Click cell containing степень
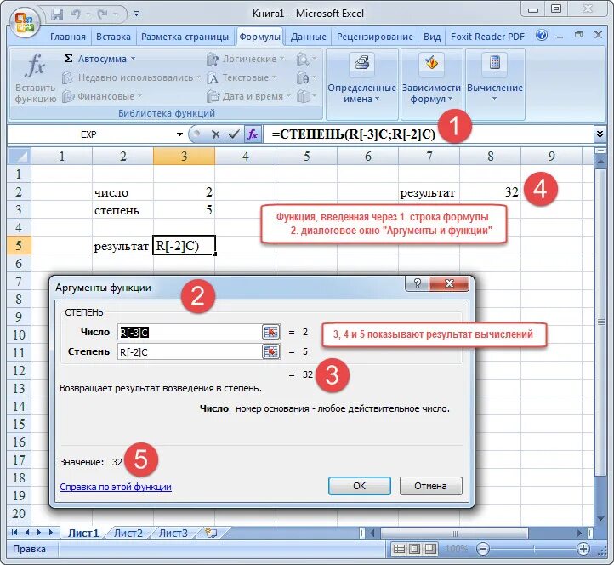Viewport: 614px width, 565px height. (x=123, y=210)
